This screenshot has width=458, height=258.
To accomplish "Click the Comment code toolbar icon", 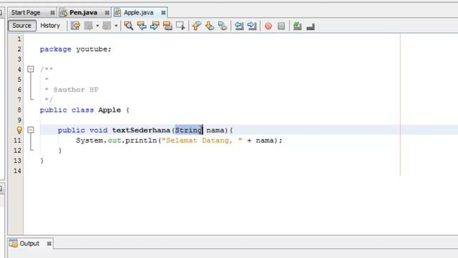I will pos(298,26).
